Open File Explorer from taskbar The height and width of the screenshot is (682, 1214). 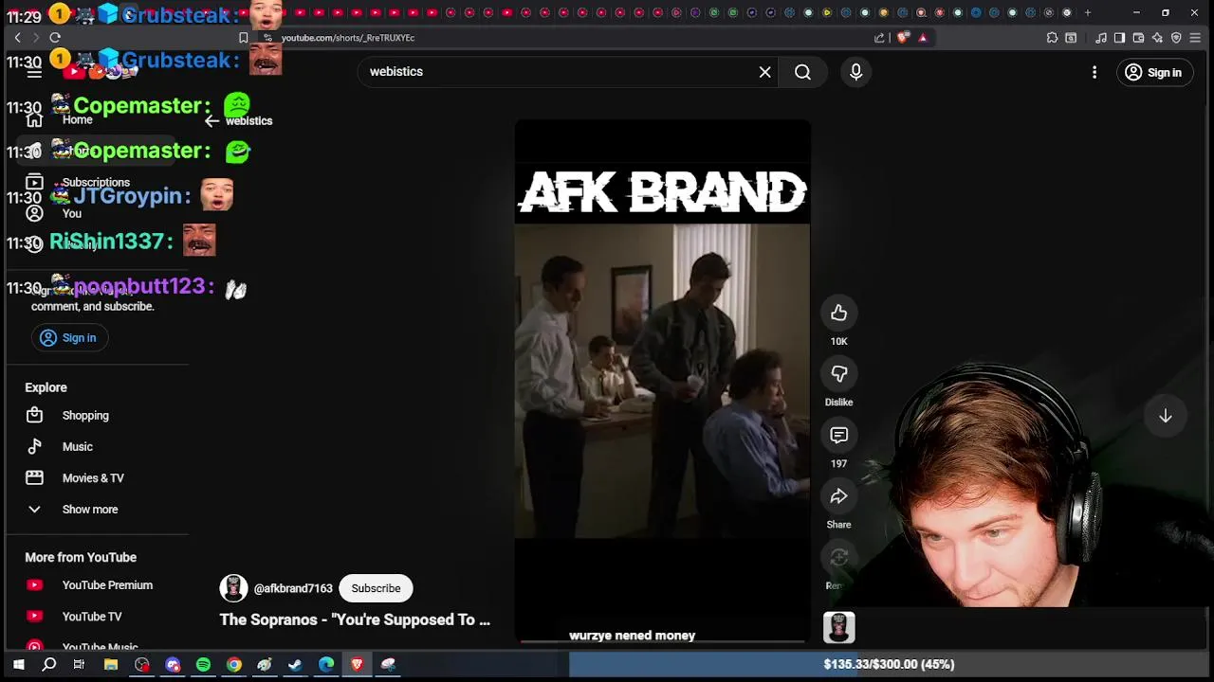(x=111, y=664)
